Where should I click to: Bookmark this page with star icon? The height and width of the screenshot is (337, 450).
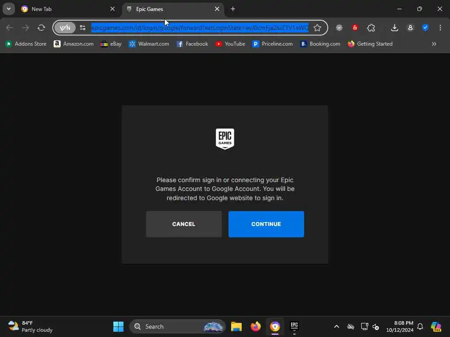pyautogui.click(x=317, y=28)
